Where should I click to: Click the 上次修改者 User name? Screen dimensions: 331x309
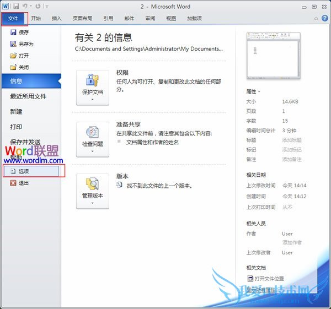coord(287,253)
